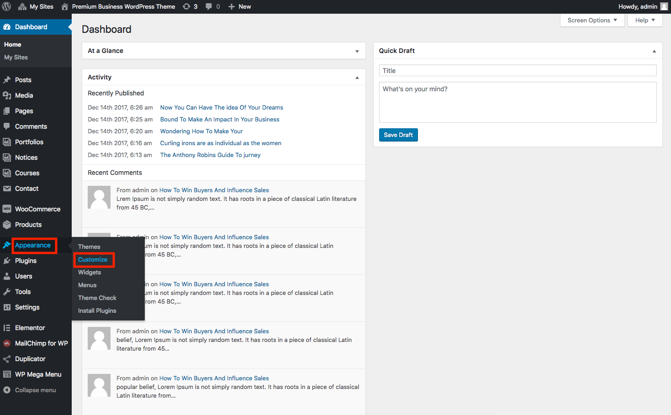671x415 pixels.
Task: Click the Settings sliders icon
Action: tap(7, 307)
